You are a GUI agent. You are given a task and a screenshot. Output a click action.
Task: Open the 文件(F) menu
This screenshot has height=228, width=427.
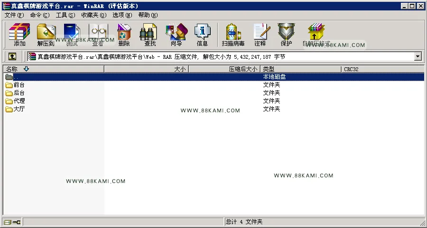[14, 15]
